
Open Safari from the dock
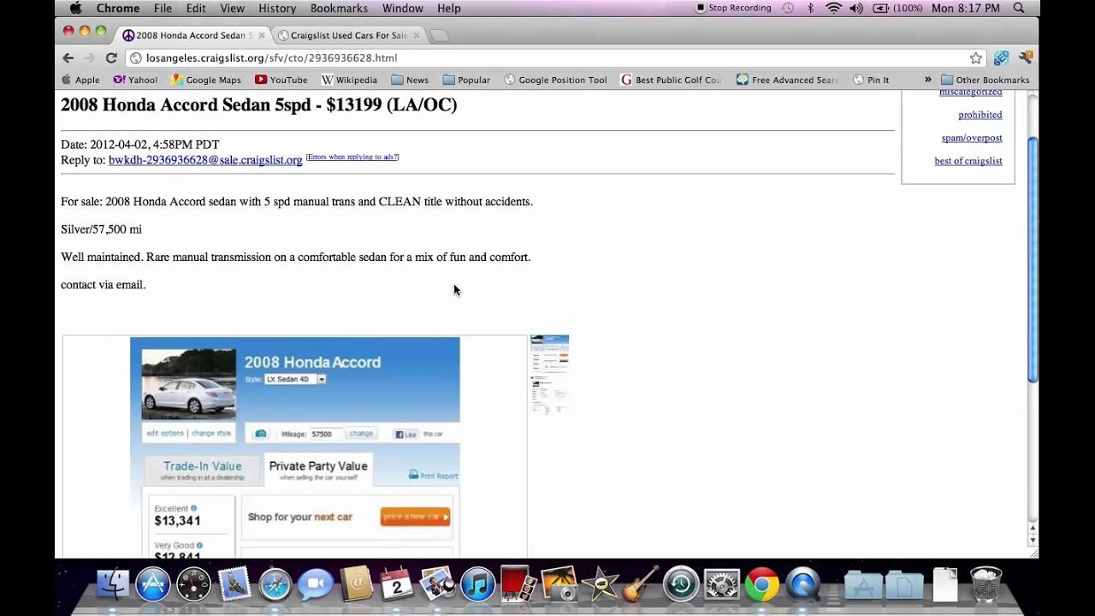click(x=275, y=584)
